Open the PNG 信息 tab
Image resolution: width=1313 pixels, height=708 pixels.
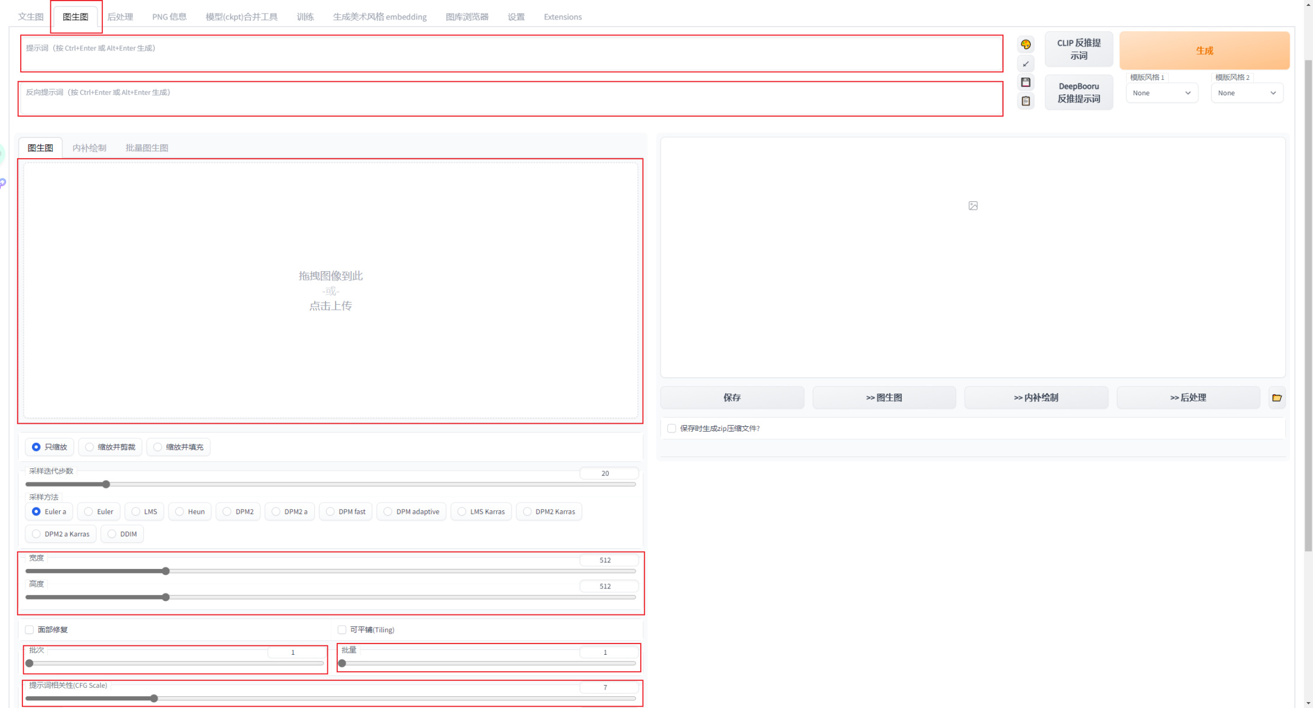coord(169,17)
